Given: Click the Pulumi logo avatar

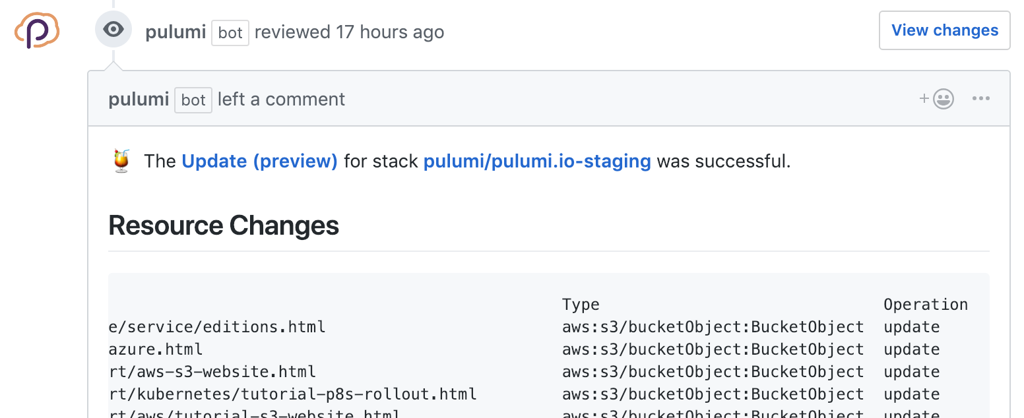Looking at the screenshot, I should pos(36,31).
